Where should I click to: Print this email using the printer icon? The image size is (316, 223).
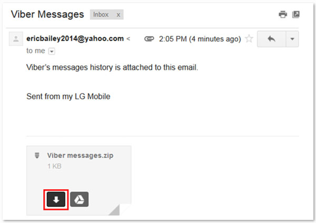[282, 15]
